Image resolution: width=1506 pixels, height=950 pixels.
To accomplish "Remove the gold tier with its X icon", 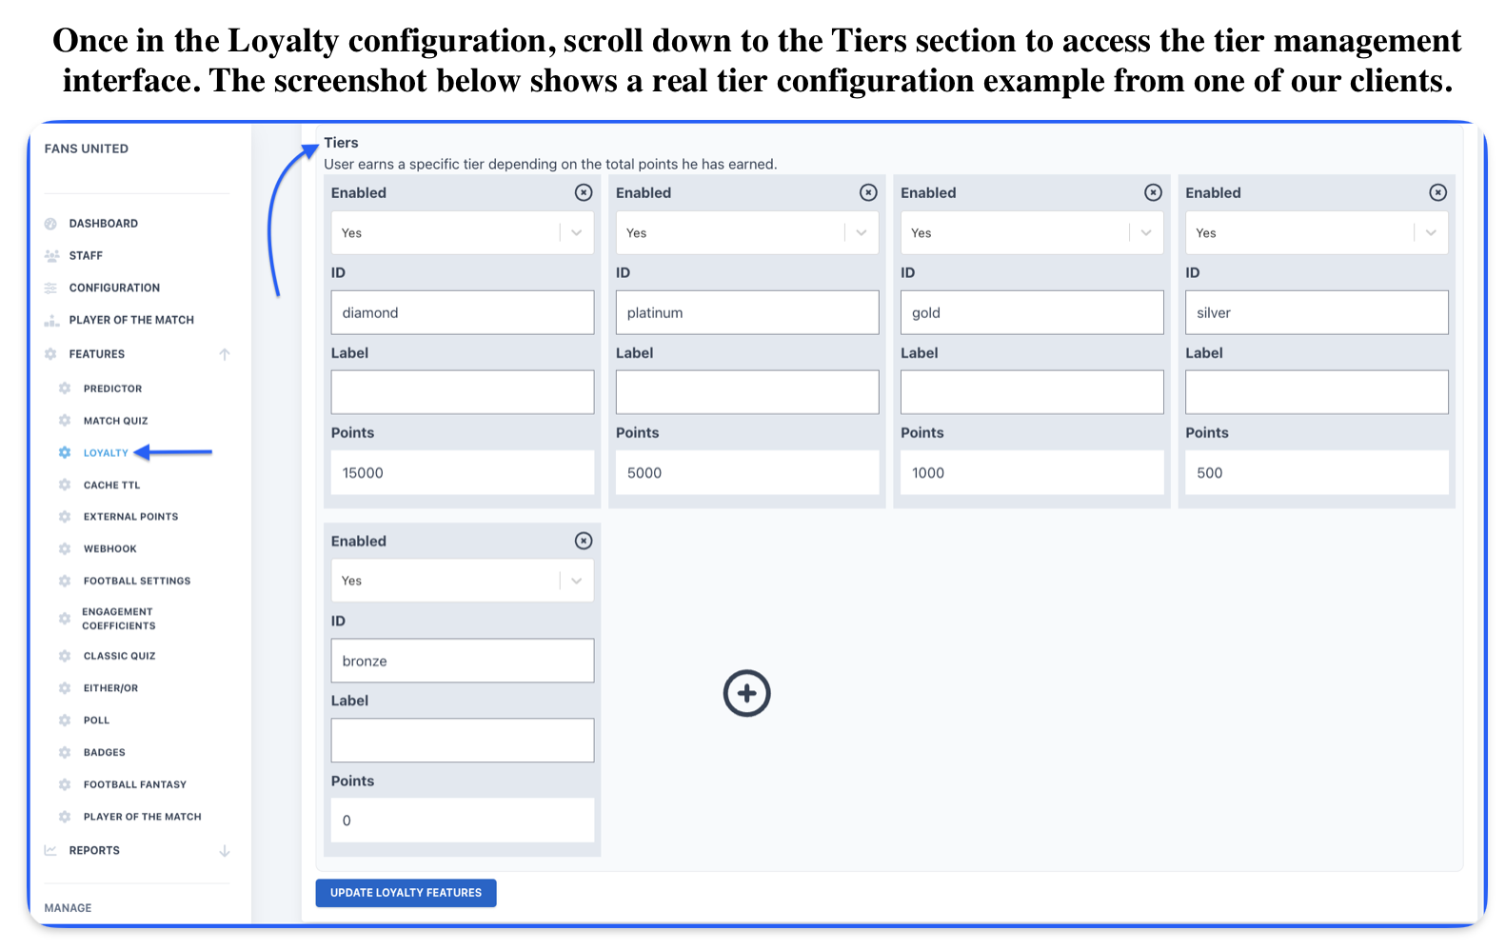I will [1153, 192].
